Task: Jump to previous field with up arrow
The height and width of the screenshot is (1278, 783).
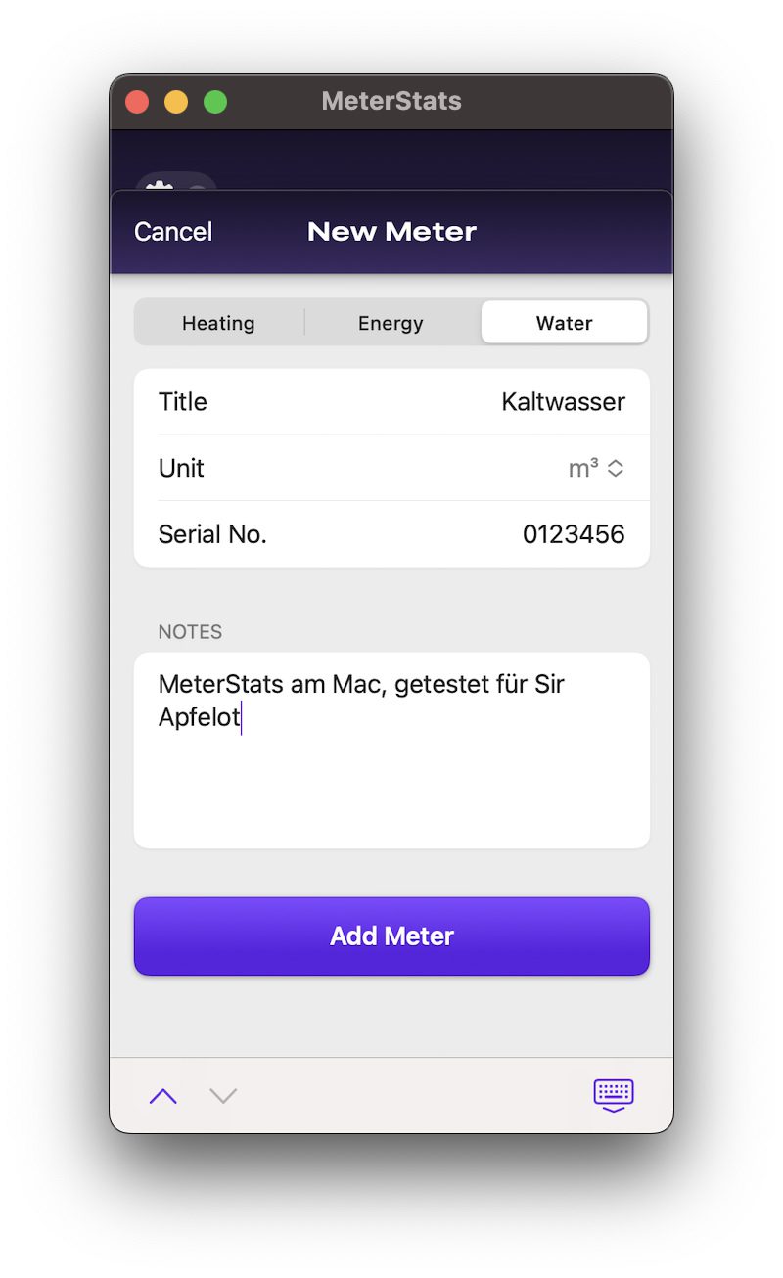Action: tap(163, 1096)
